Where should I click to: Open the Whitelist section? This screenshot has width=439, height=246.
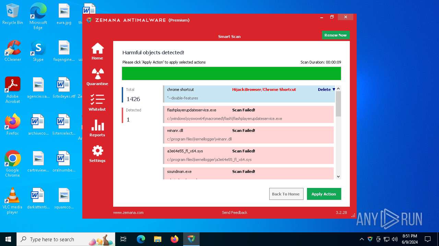tap(97, 102)
